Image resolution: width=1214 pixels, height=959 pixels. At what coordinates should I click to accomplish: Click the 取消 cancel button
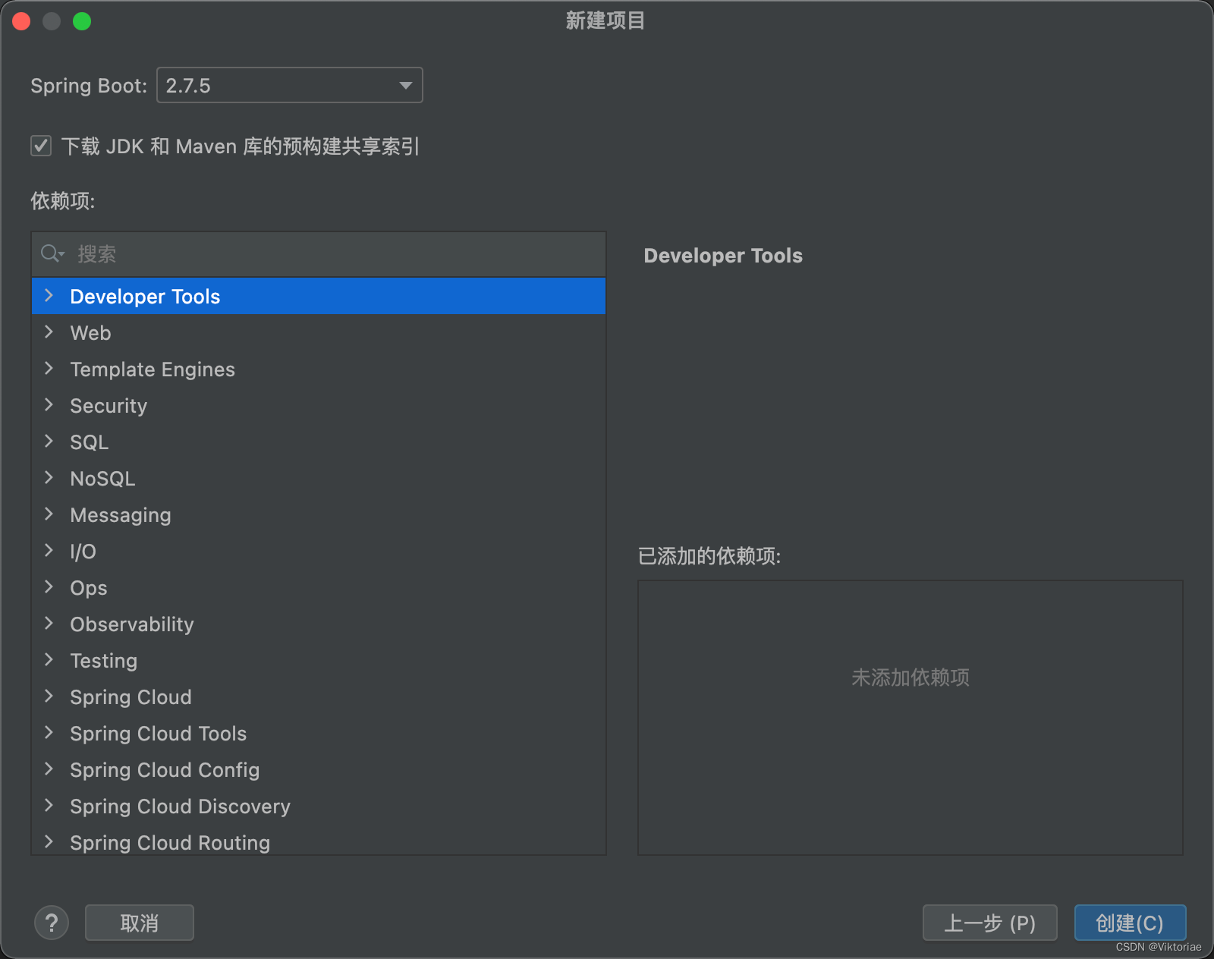tap(140, 923)
